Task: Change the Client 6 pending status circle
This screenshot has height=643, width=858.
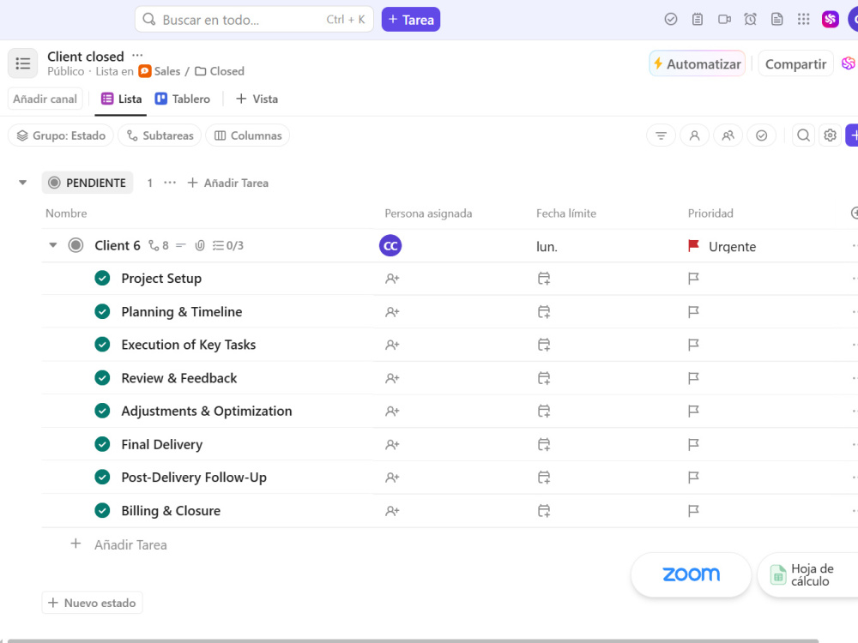Action: [x=76, y=245]
